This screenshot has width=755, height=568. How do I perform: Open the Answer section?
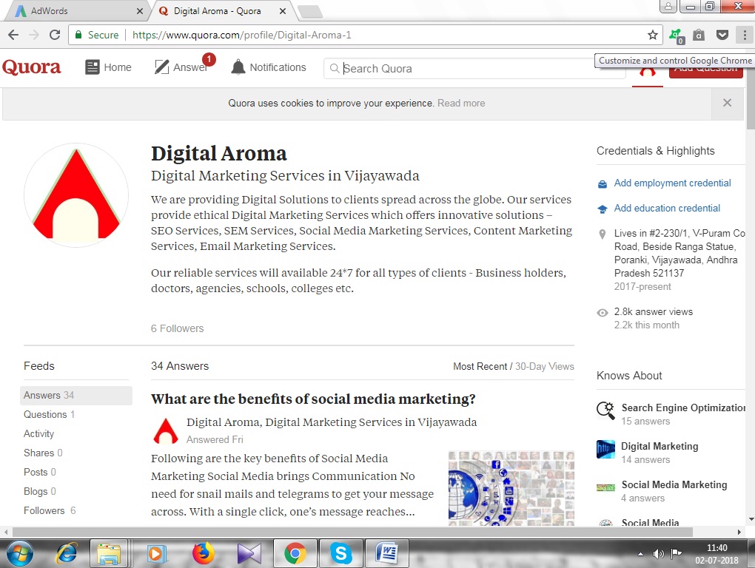pos(181,67)
